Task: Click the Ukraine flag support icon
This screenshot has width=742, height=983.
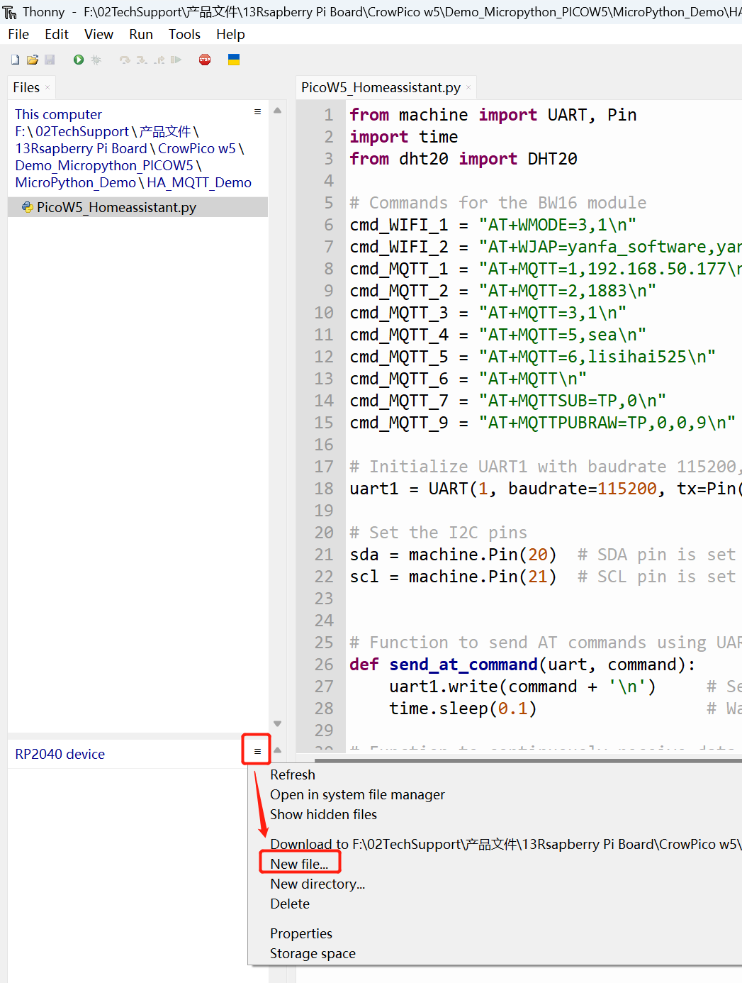Action: (234, 60)
